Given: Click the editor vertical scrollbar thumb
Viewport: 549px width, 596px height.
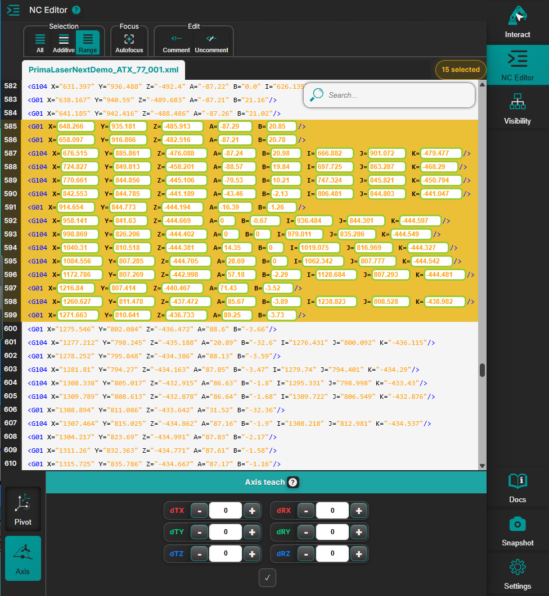Looking at the screenshot, I should point(482,370).
